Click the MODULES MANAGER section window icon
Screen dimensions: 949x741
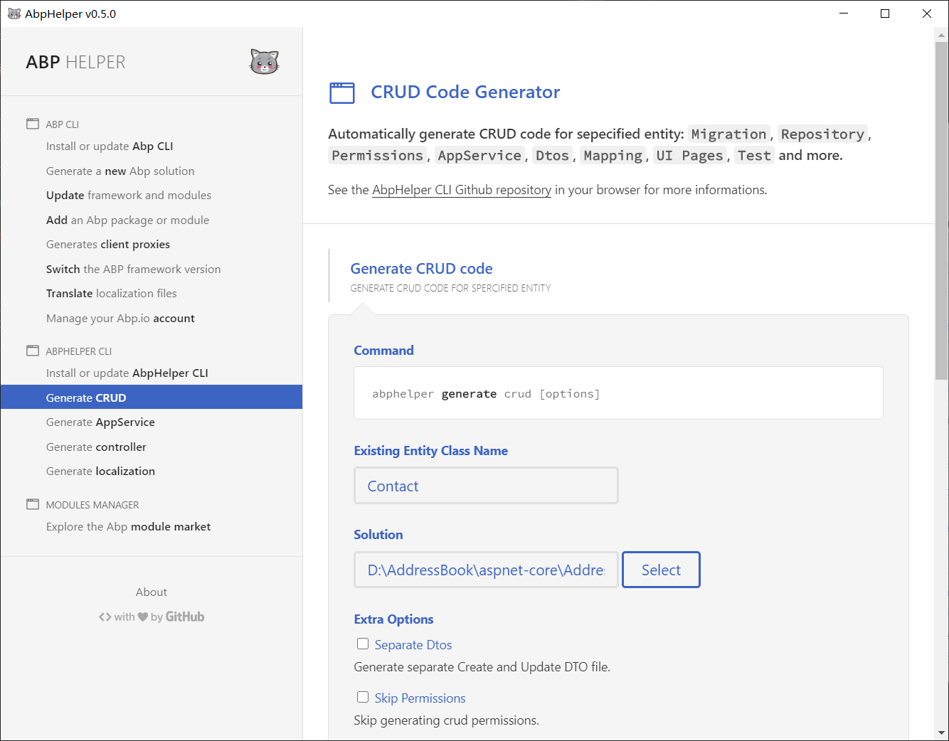(33, 504)
